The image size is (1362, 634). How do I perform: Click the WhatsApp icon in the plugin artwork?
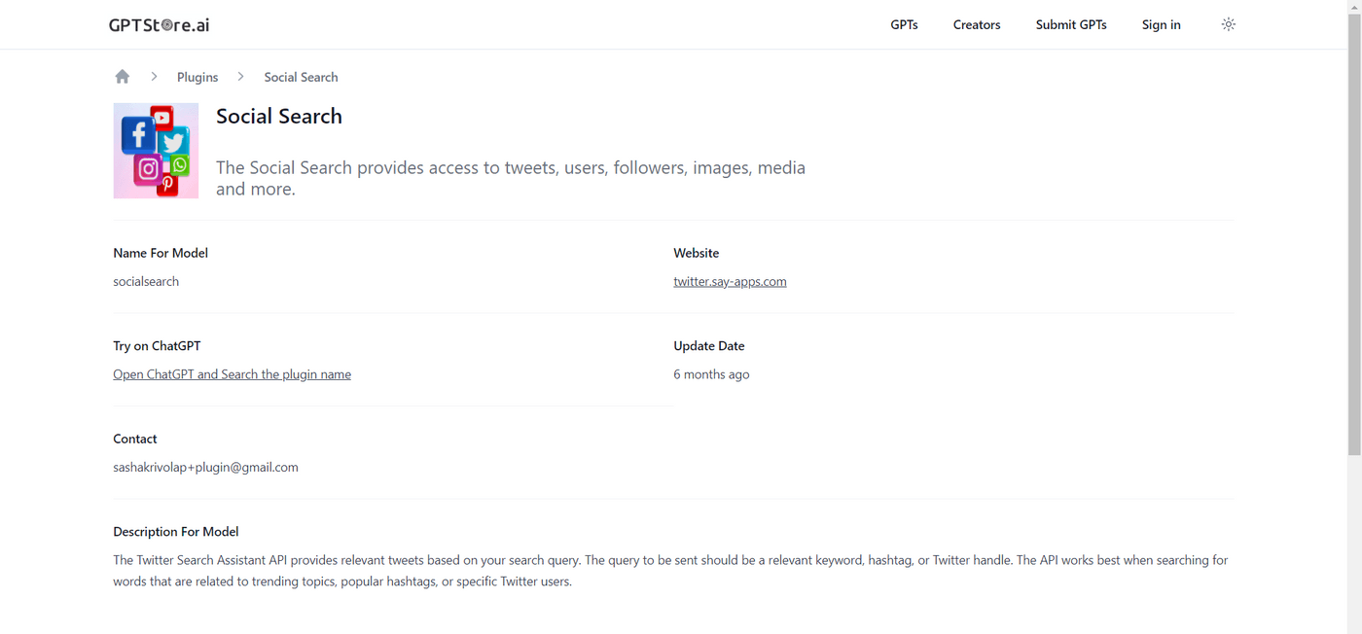point(180,165)
